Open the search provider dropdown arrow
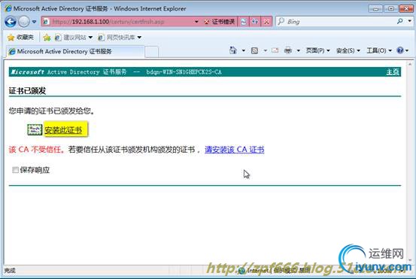This screenshot has height=279, width=416. (x=410, y=21)
